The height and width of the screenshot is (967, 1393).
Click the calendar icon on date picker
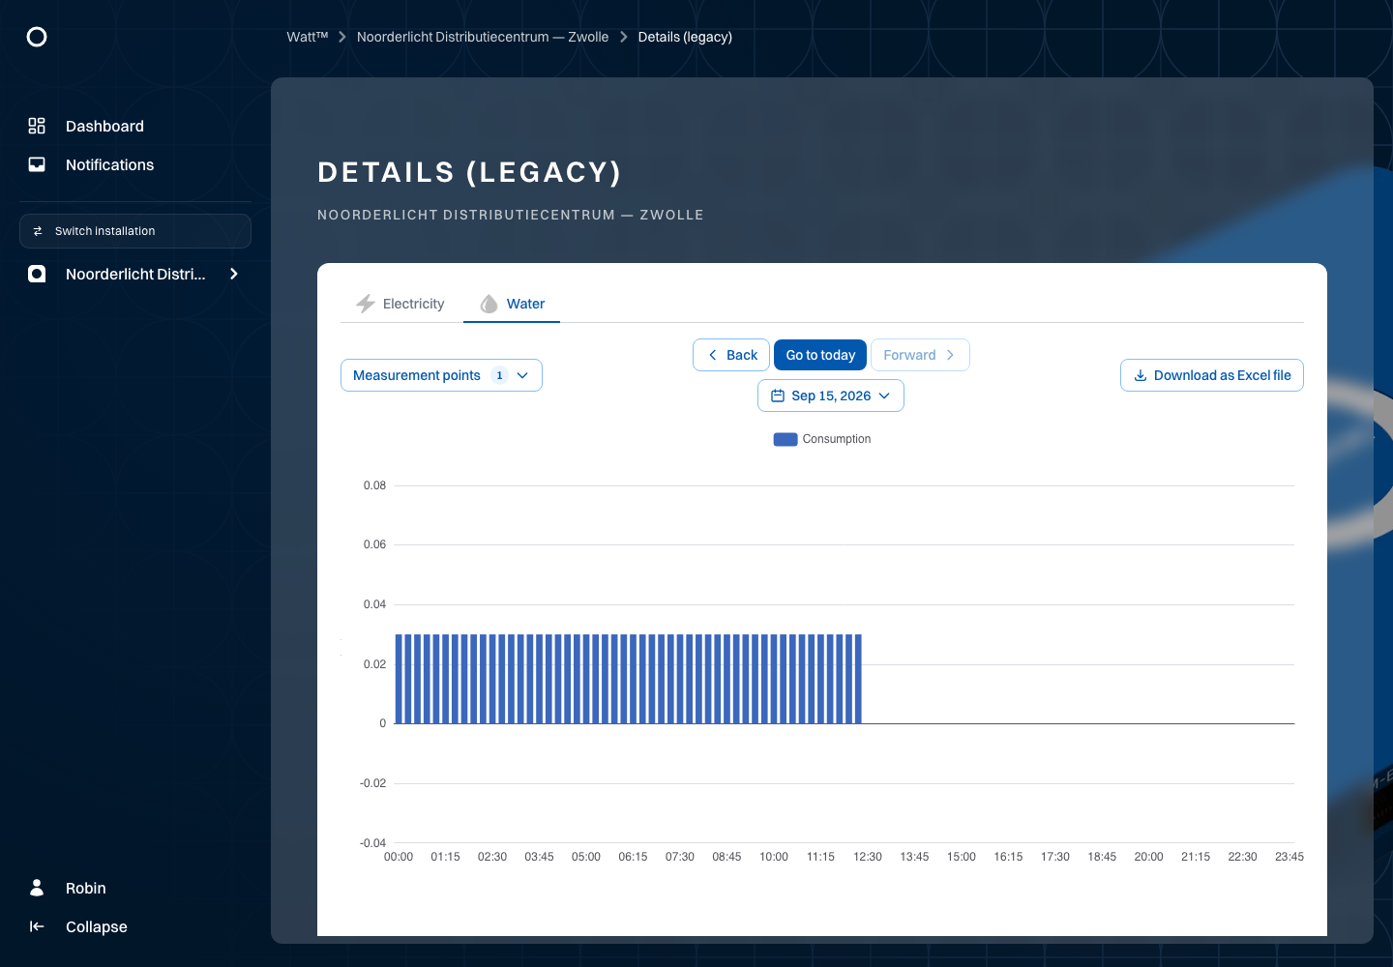778,396
